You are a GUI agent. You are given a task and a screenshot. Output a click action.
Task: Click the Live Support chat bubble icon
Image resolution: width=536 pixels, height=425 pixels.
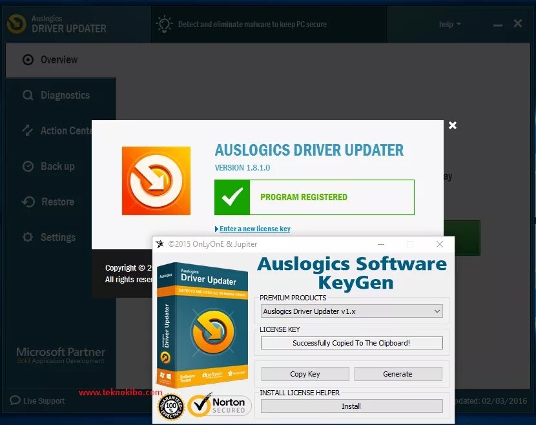click(x=15, y=400)
